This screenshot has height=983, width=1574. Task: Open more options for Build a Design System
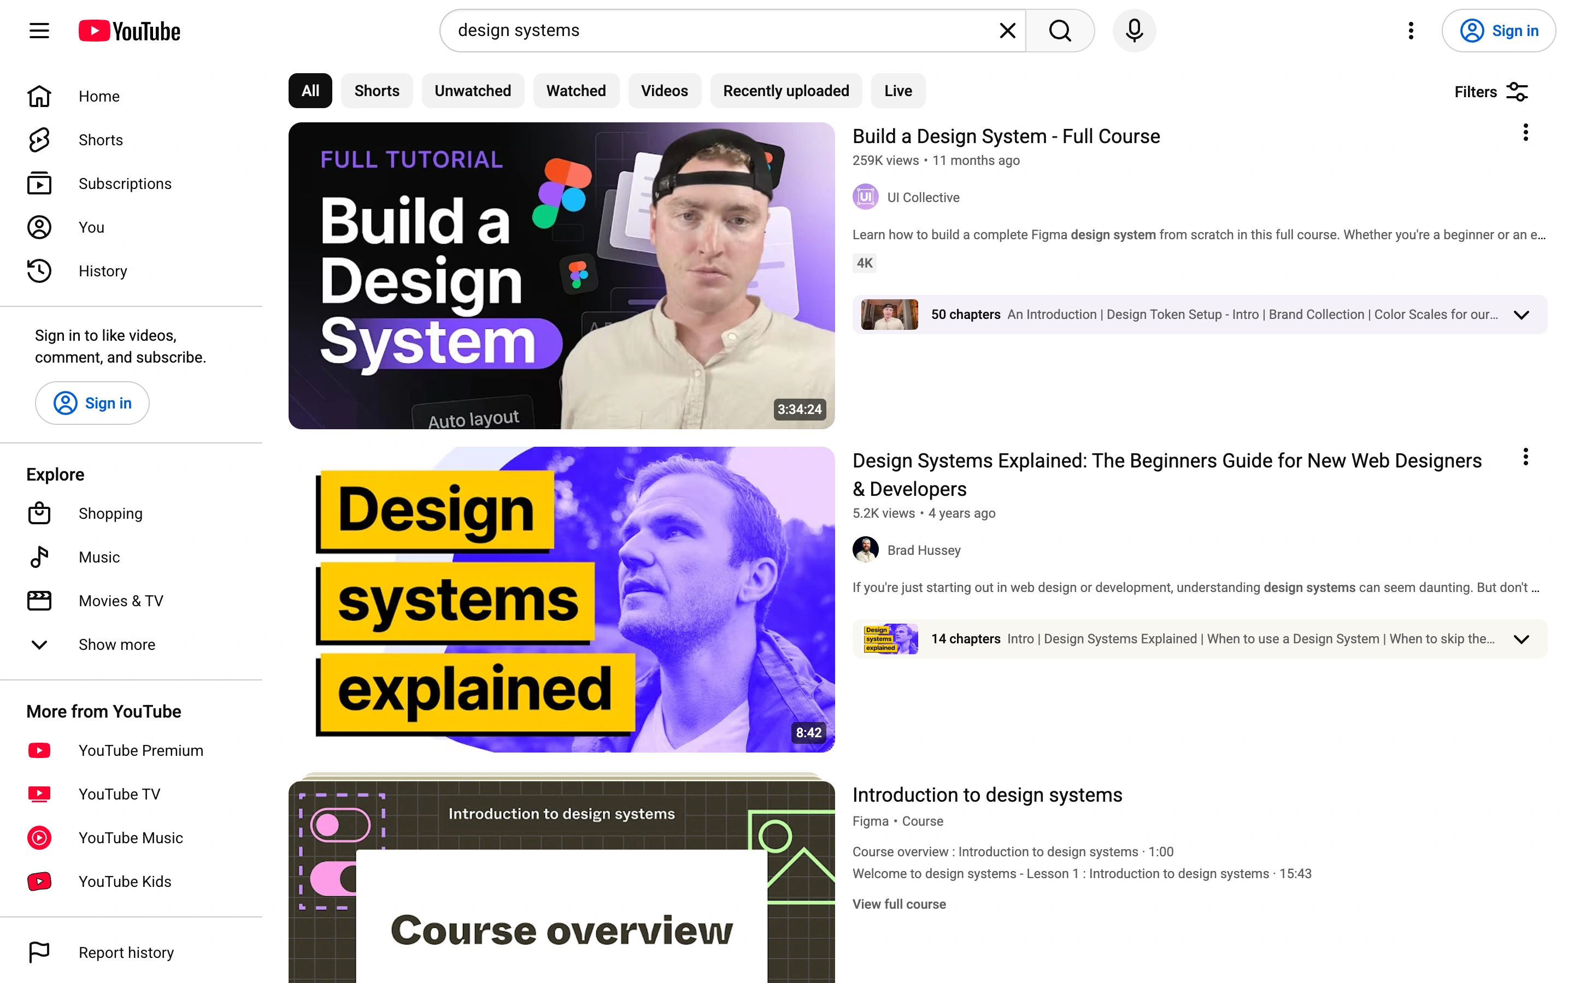[x=1525, y=133]
